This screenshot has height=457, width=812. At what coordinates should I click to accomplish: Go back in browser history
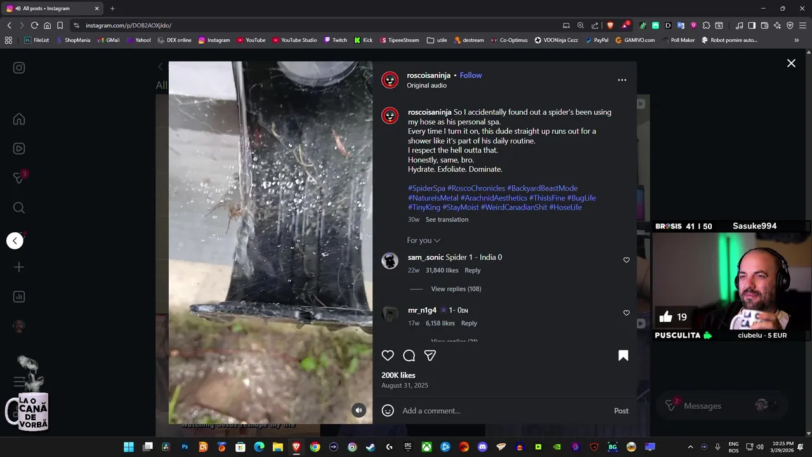tap(9, 25)
